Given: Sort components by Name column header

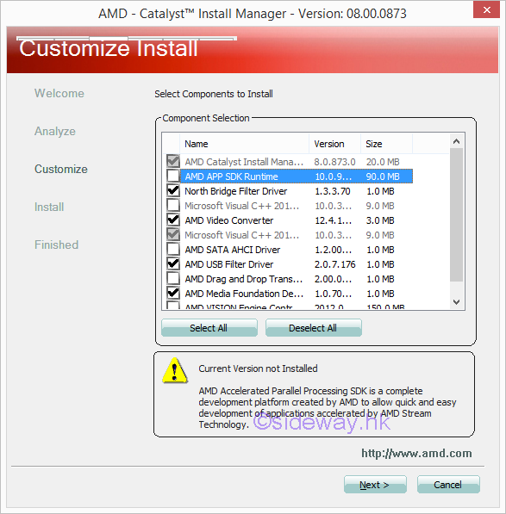Looking at the screenshot, I should click(x=244, y=144).
